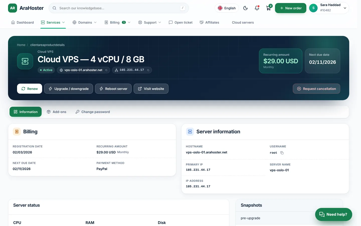Expand the Services menu
The image size is (361, 226).
[x=53, y=22]
